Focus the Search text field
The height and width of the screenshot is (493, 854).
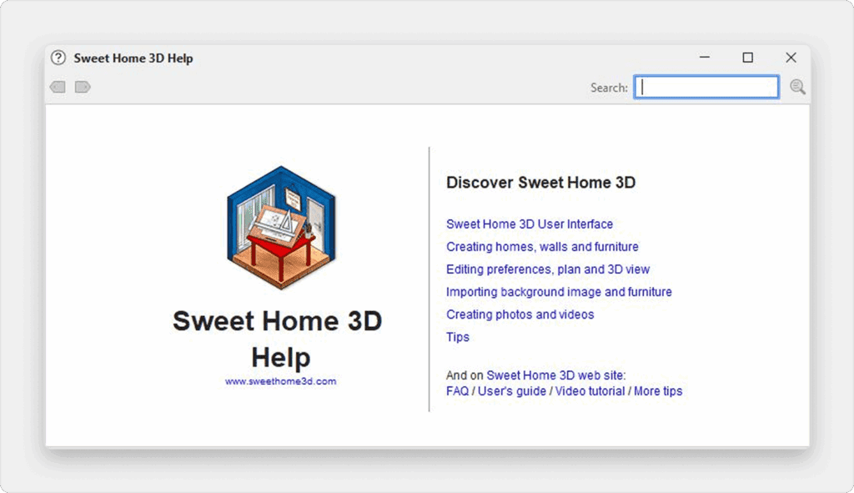(706, 87)
